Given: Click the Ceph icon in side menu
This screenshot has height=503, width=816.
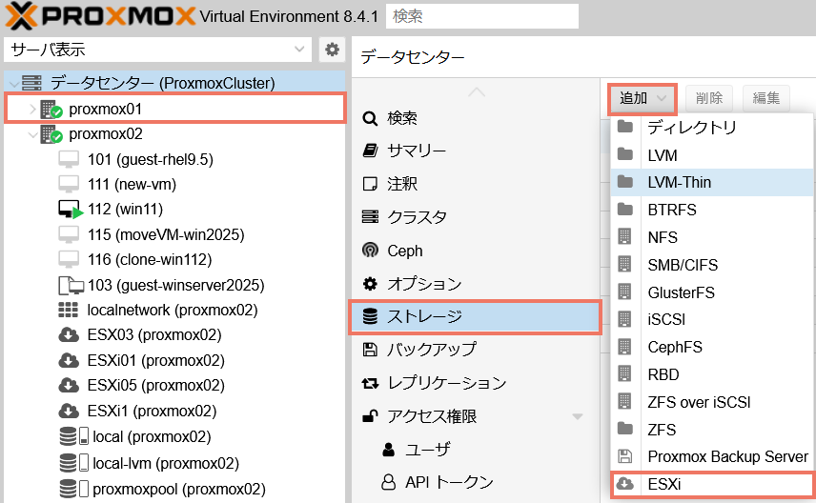Looking at the screenshot, I should [370, 251].
